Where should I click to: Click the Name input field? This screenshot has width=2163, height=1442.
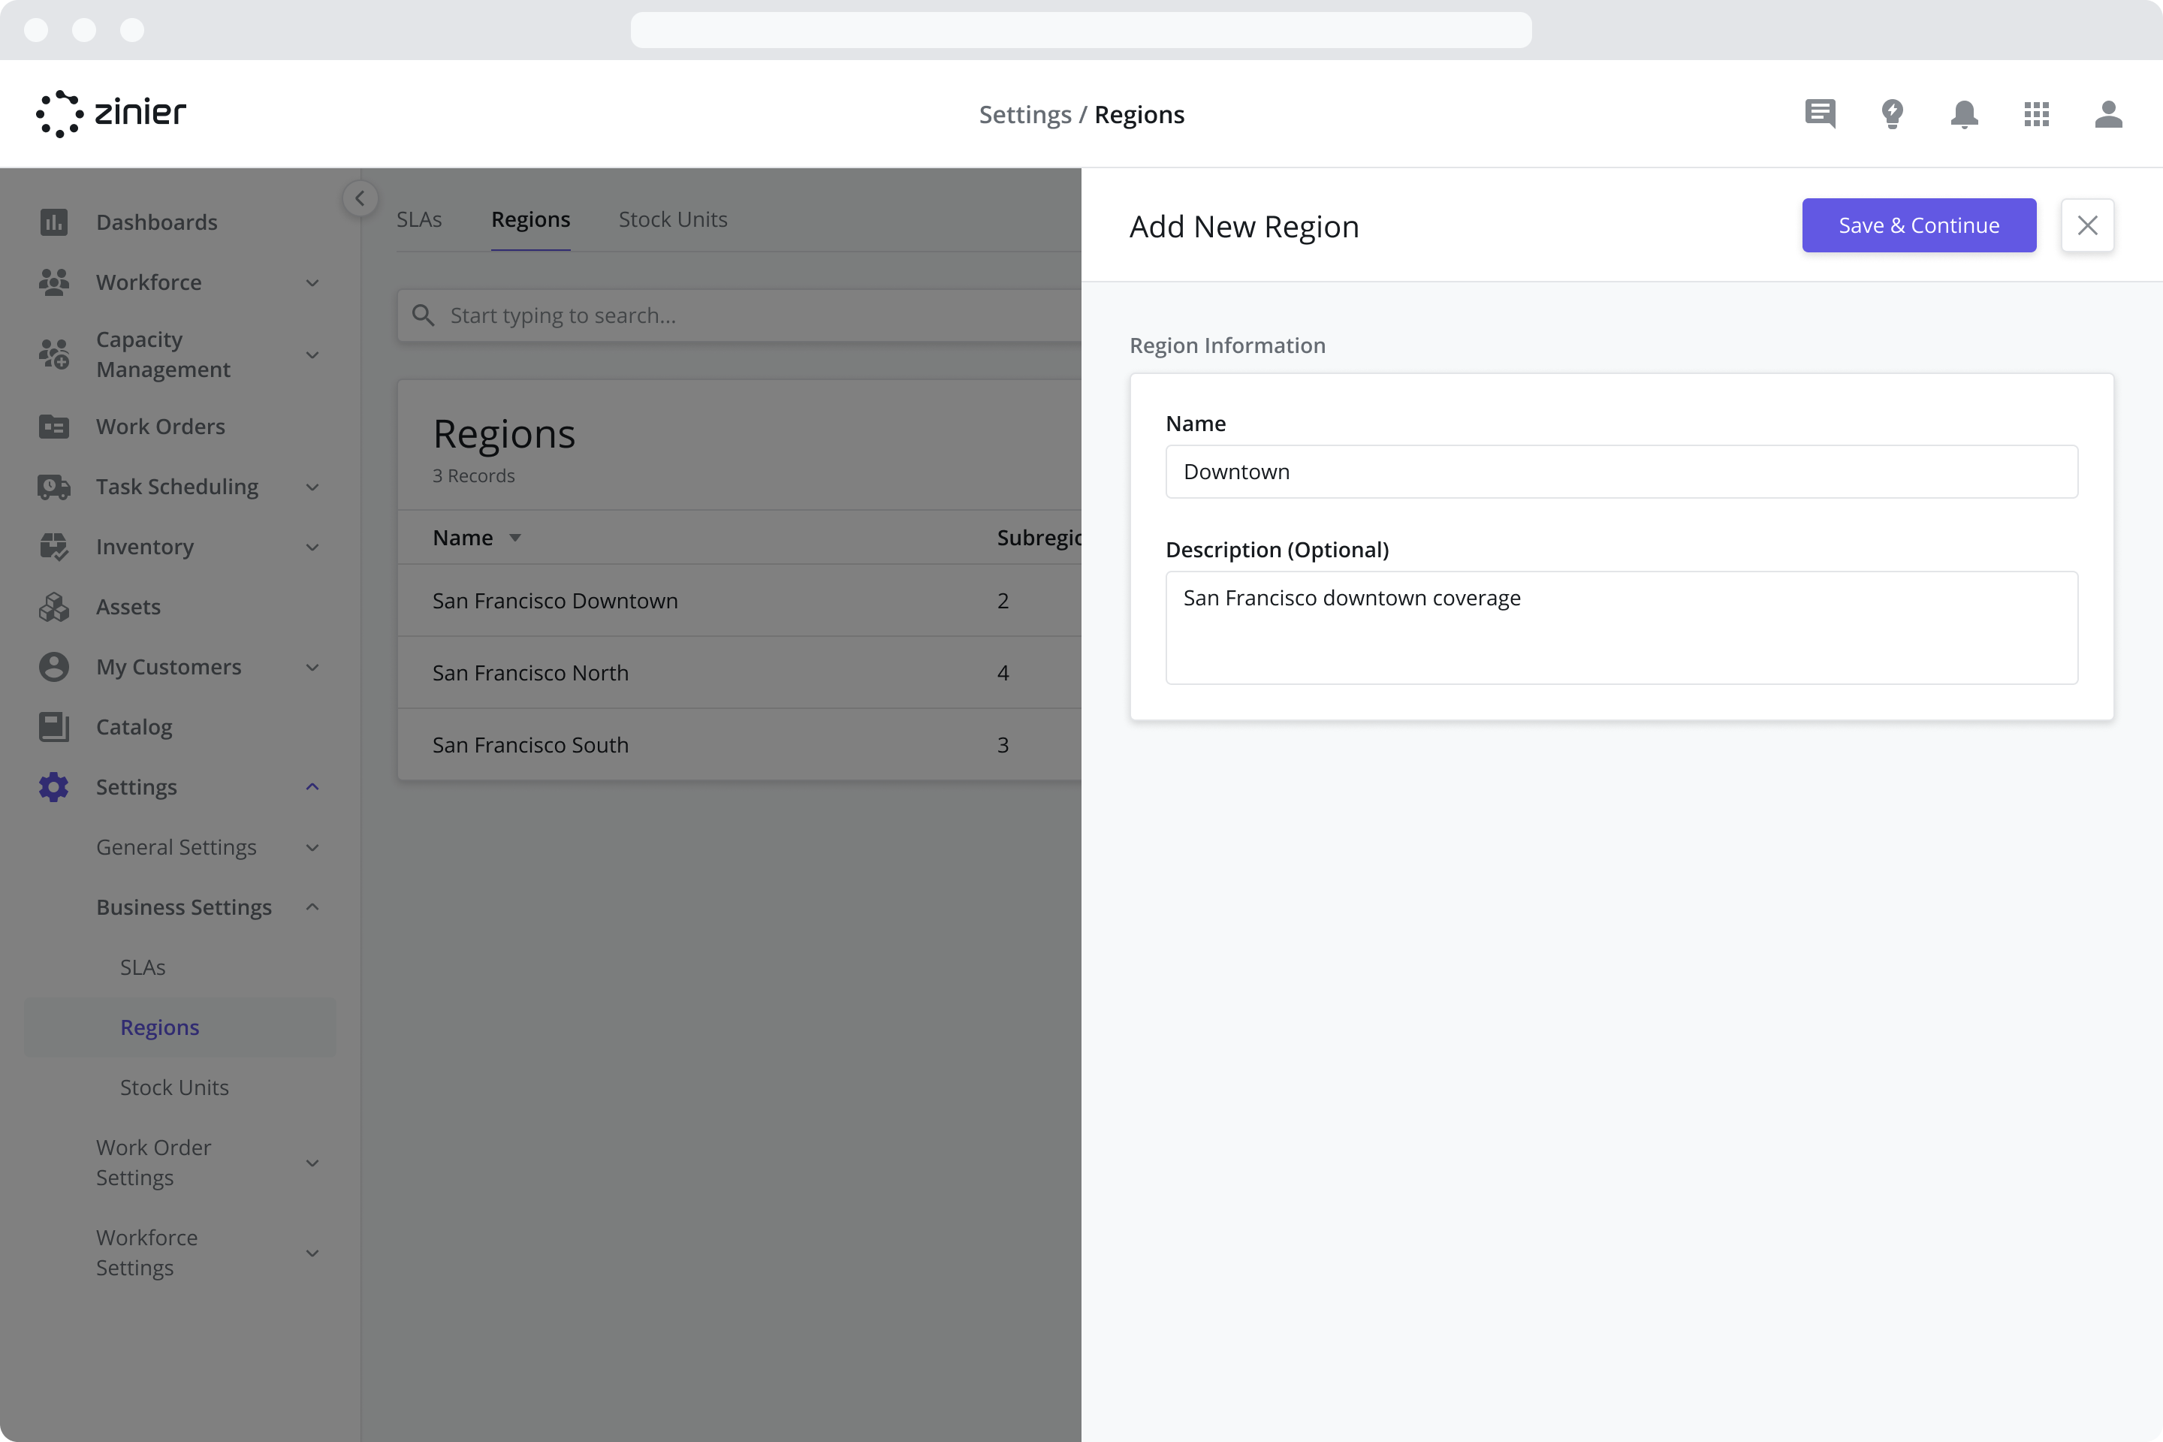click(x=1621, y=472)
